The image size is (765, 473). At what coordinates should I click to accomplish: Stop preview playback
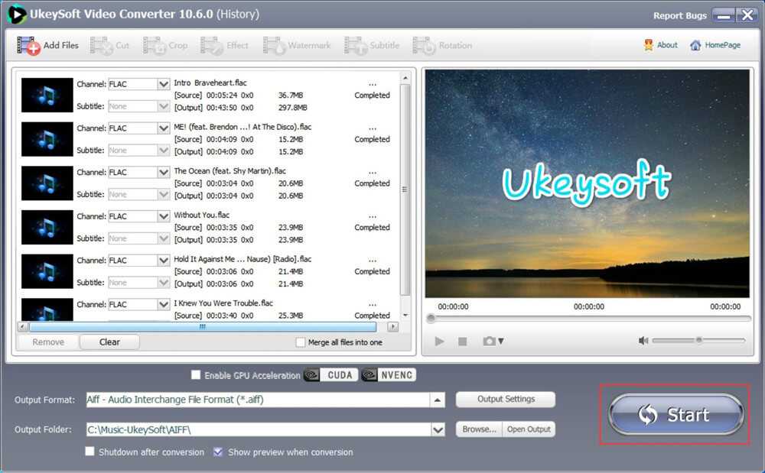[x=462, y=341]
